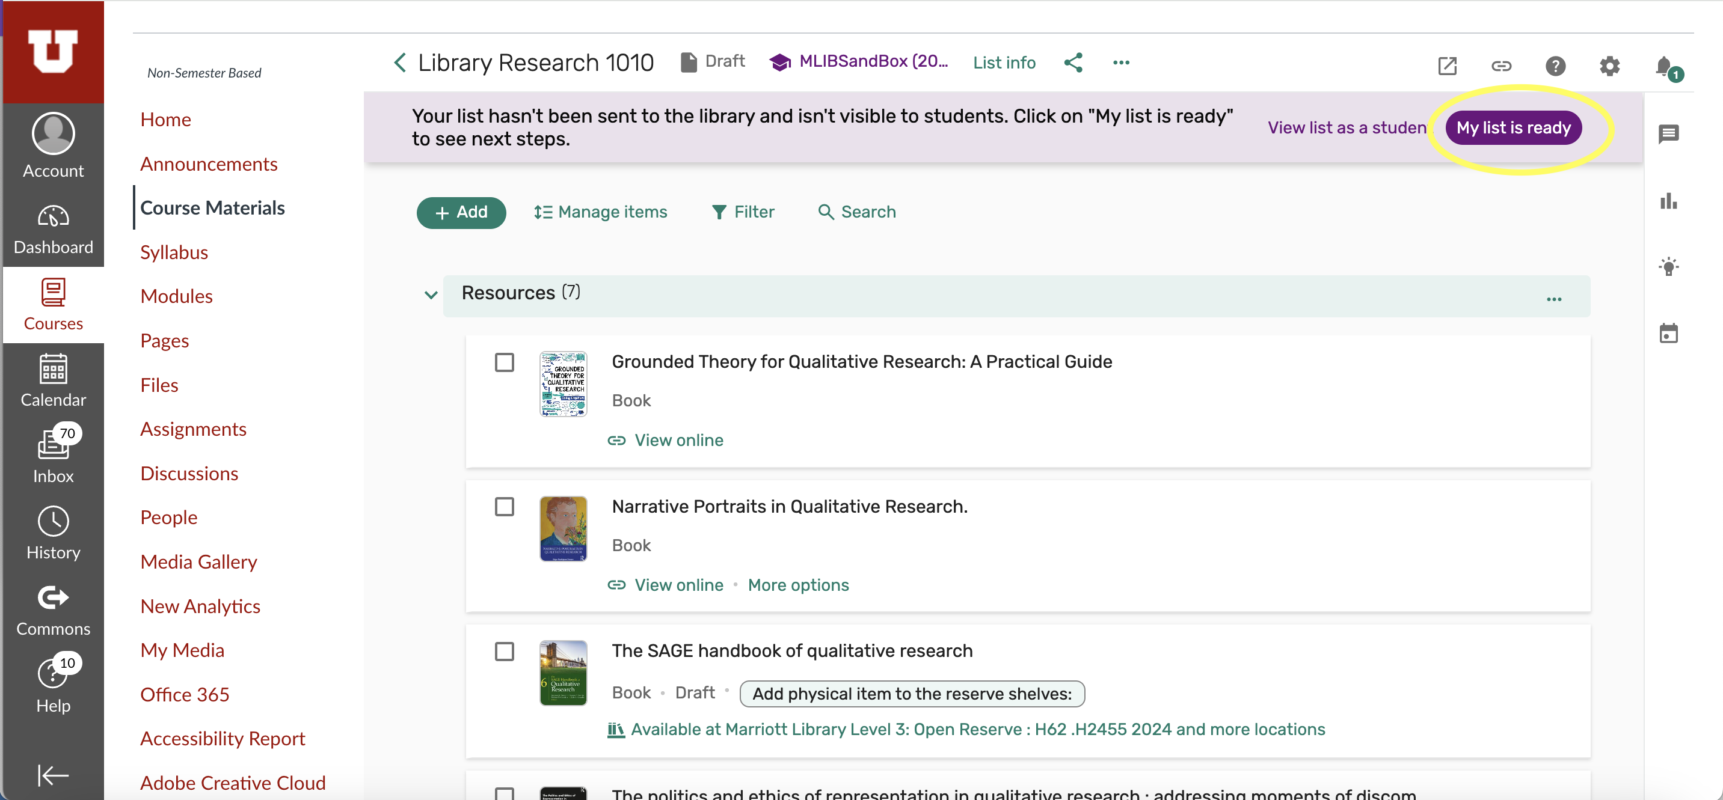Image resolution: width=1723 pixels, height=800 pixels.
Task: Open the Account menu
Action: point(54,145)
